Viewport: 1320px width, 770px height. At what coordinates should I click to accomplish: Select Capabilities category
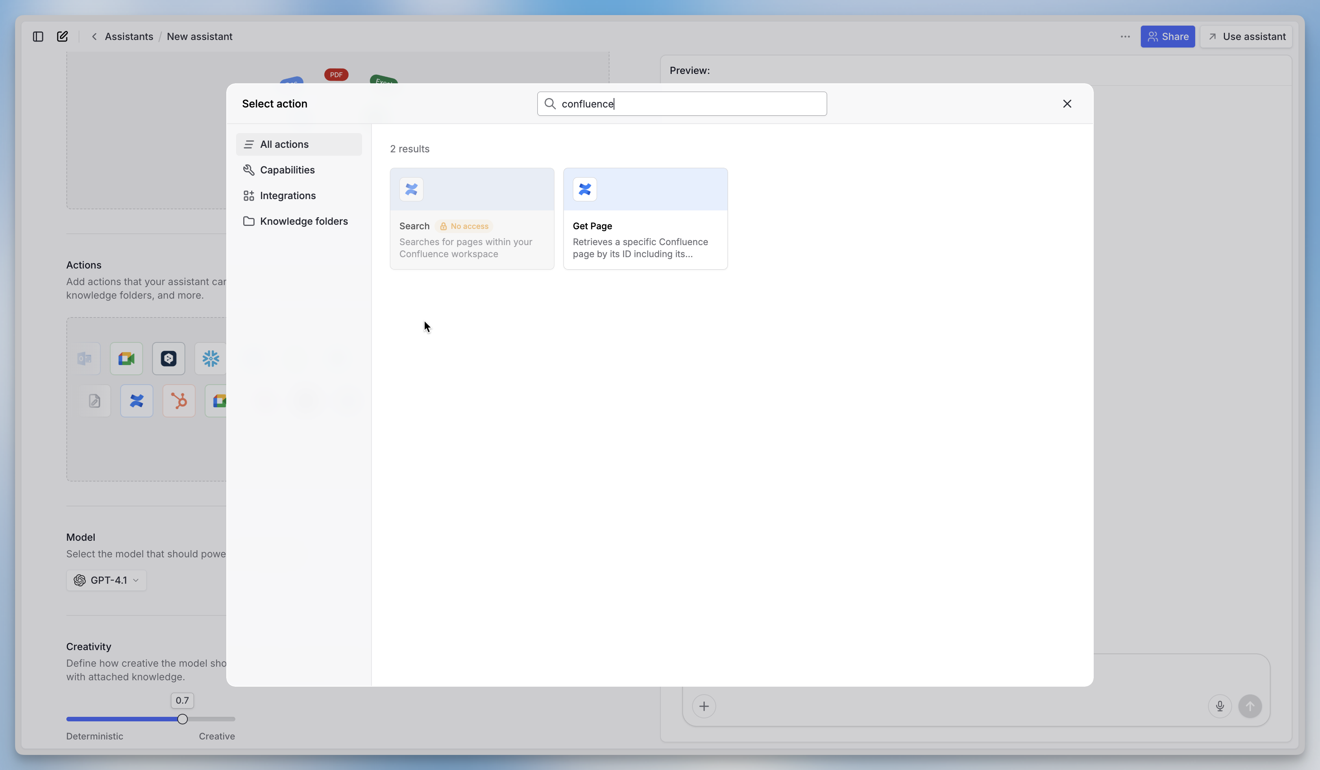pyautogui.click(x=299, y=170)
